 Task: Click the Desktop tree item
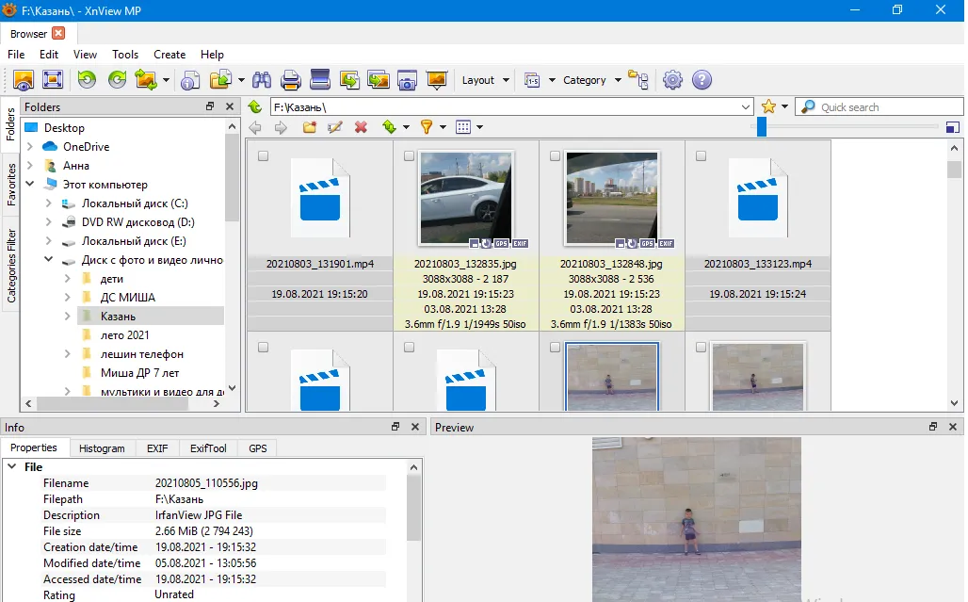click(64, 128)
